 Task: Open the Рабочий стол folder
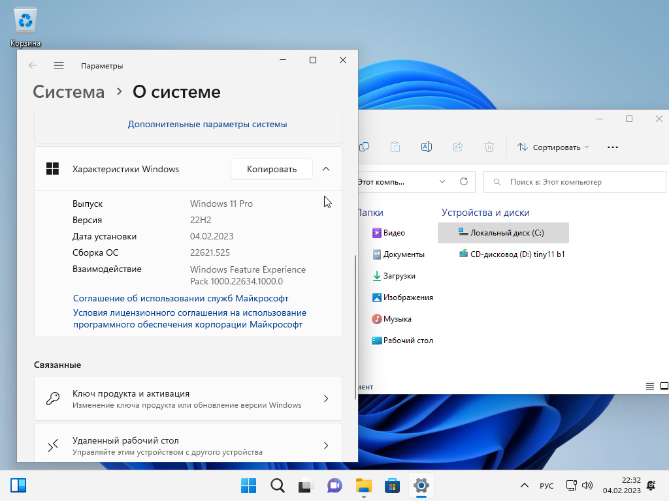click(402, 341)
